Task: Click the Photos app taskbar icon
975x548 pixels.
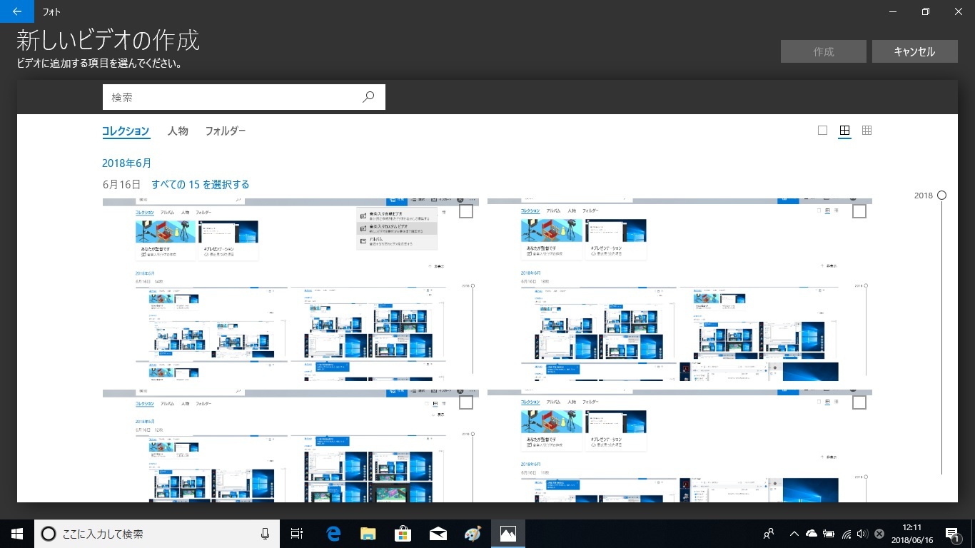Action: [507, 534]
